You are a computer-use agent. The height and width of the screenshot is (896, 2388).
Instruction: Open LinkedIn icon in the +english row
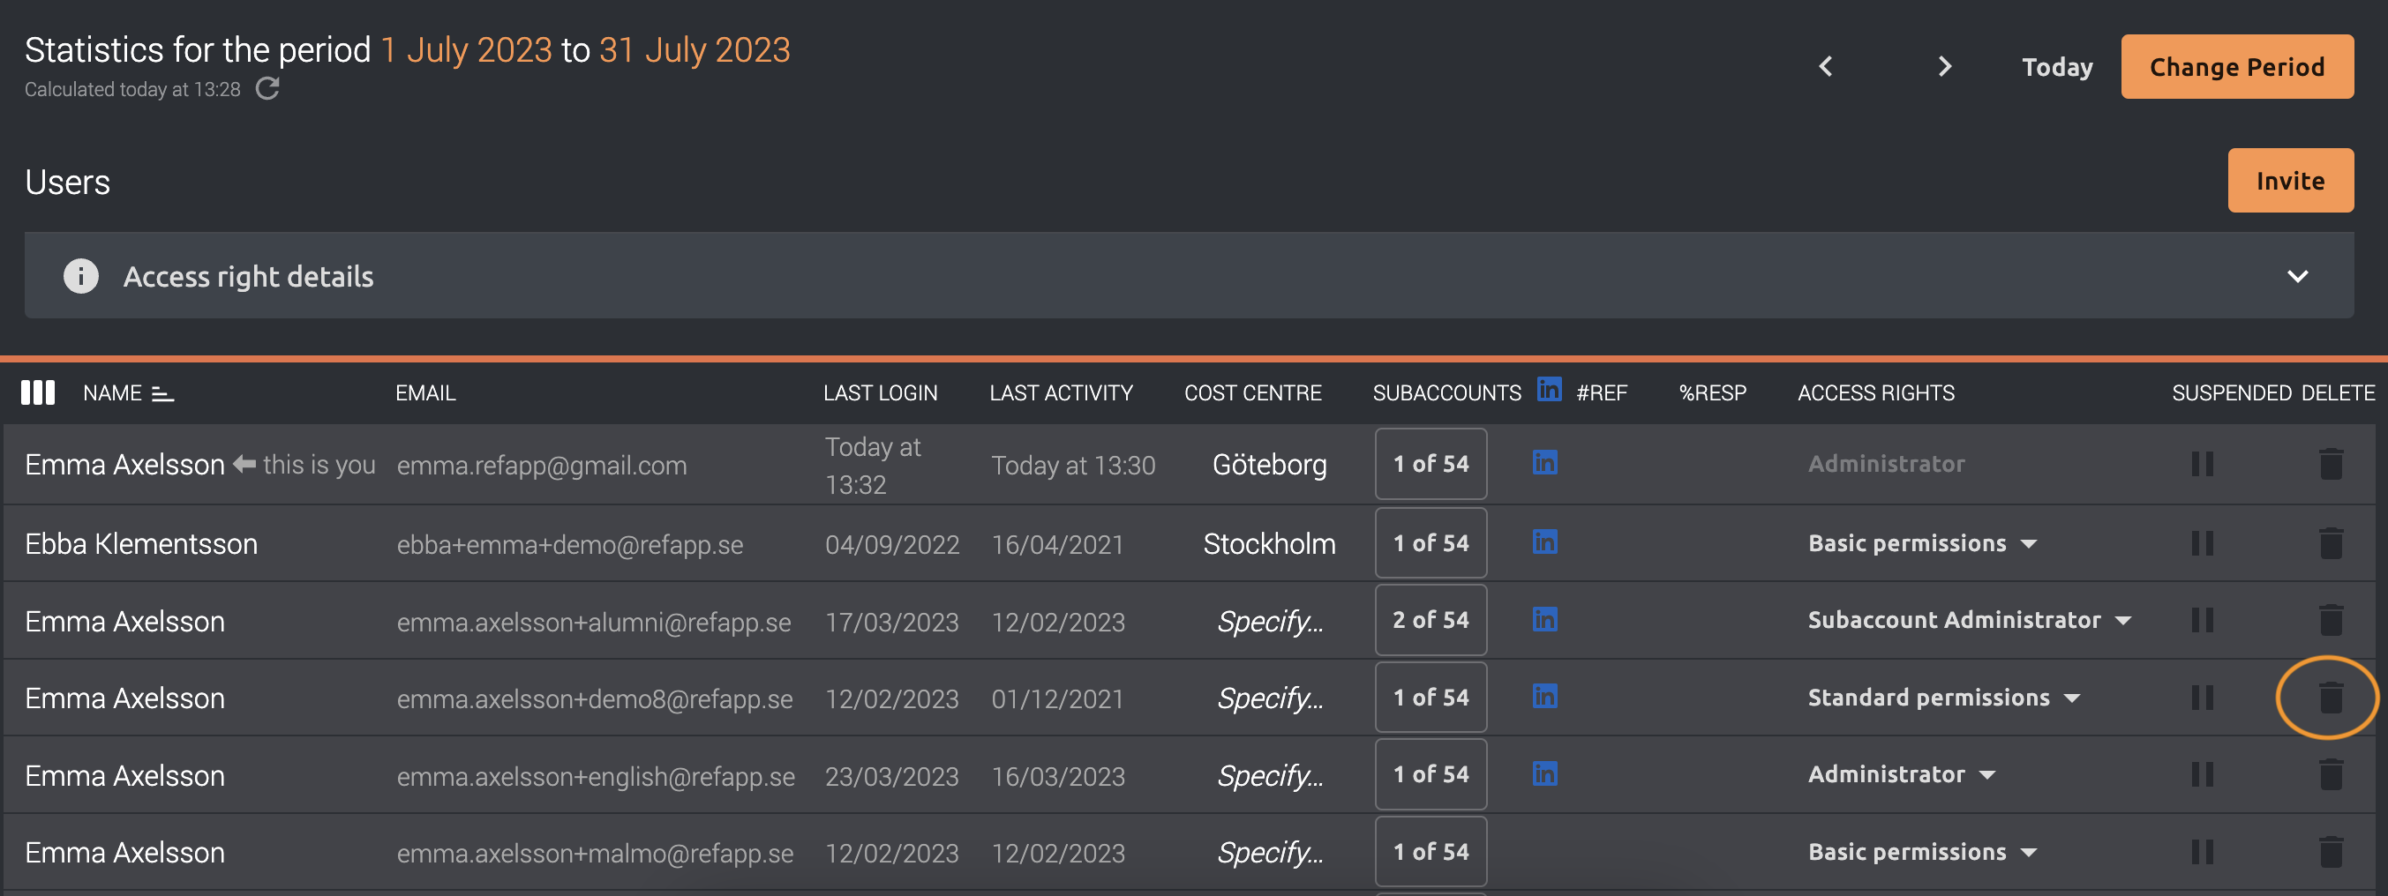click(x=1544, y=773)
